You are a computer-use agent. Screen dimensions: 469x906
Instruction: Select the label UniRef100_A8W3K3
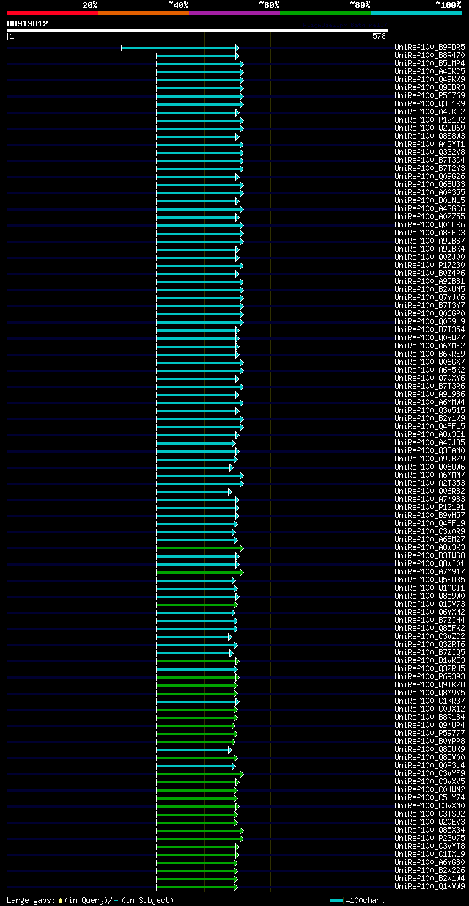pos(429,547)
